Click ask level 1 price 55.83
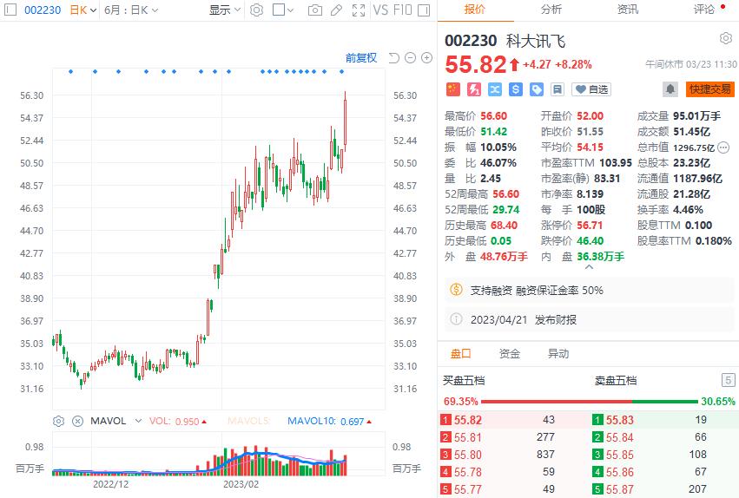This screenshot has height=498, width=739. point(620,420)
